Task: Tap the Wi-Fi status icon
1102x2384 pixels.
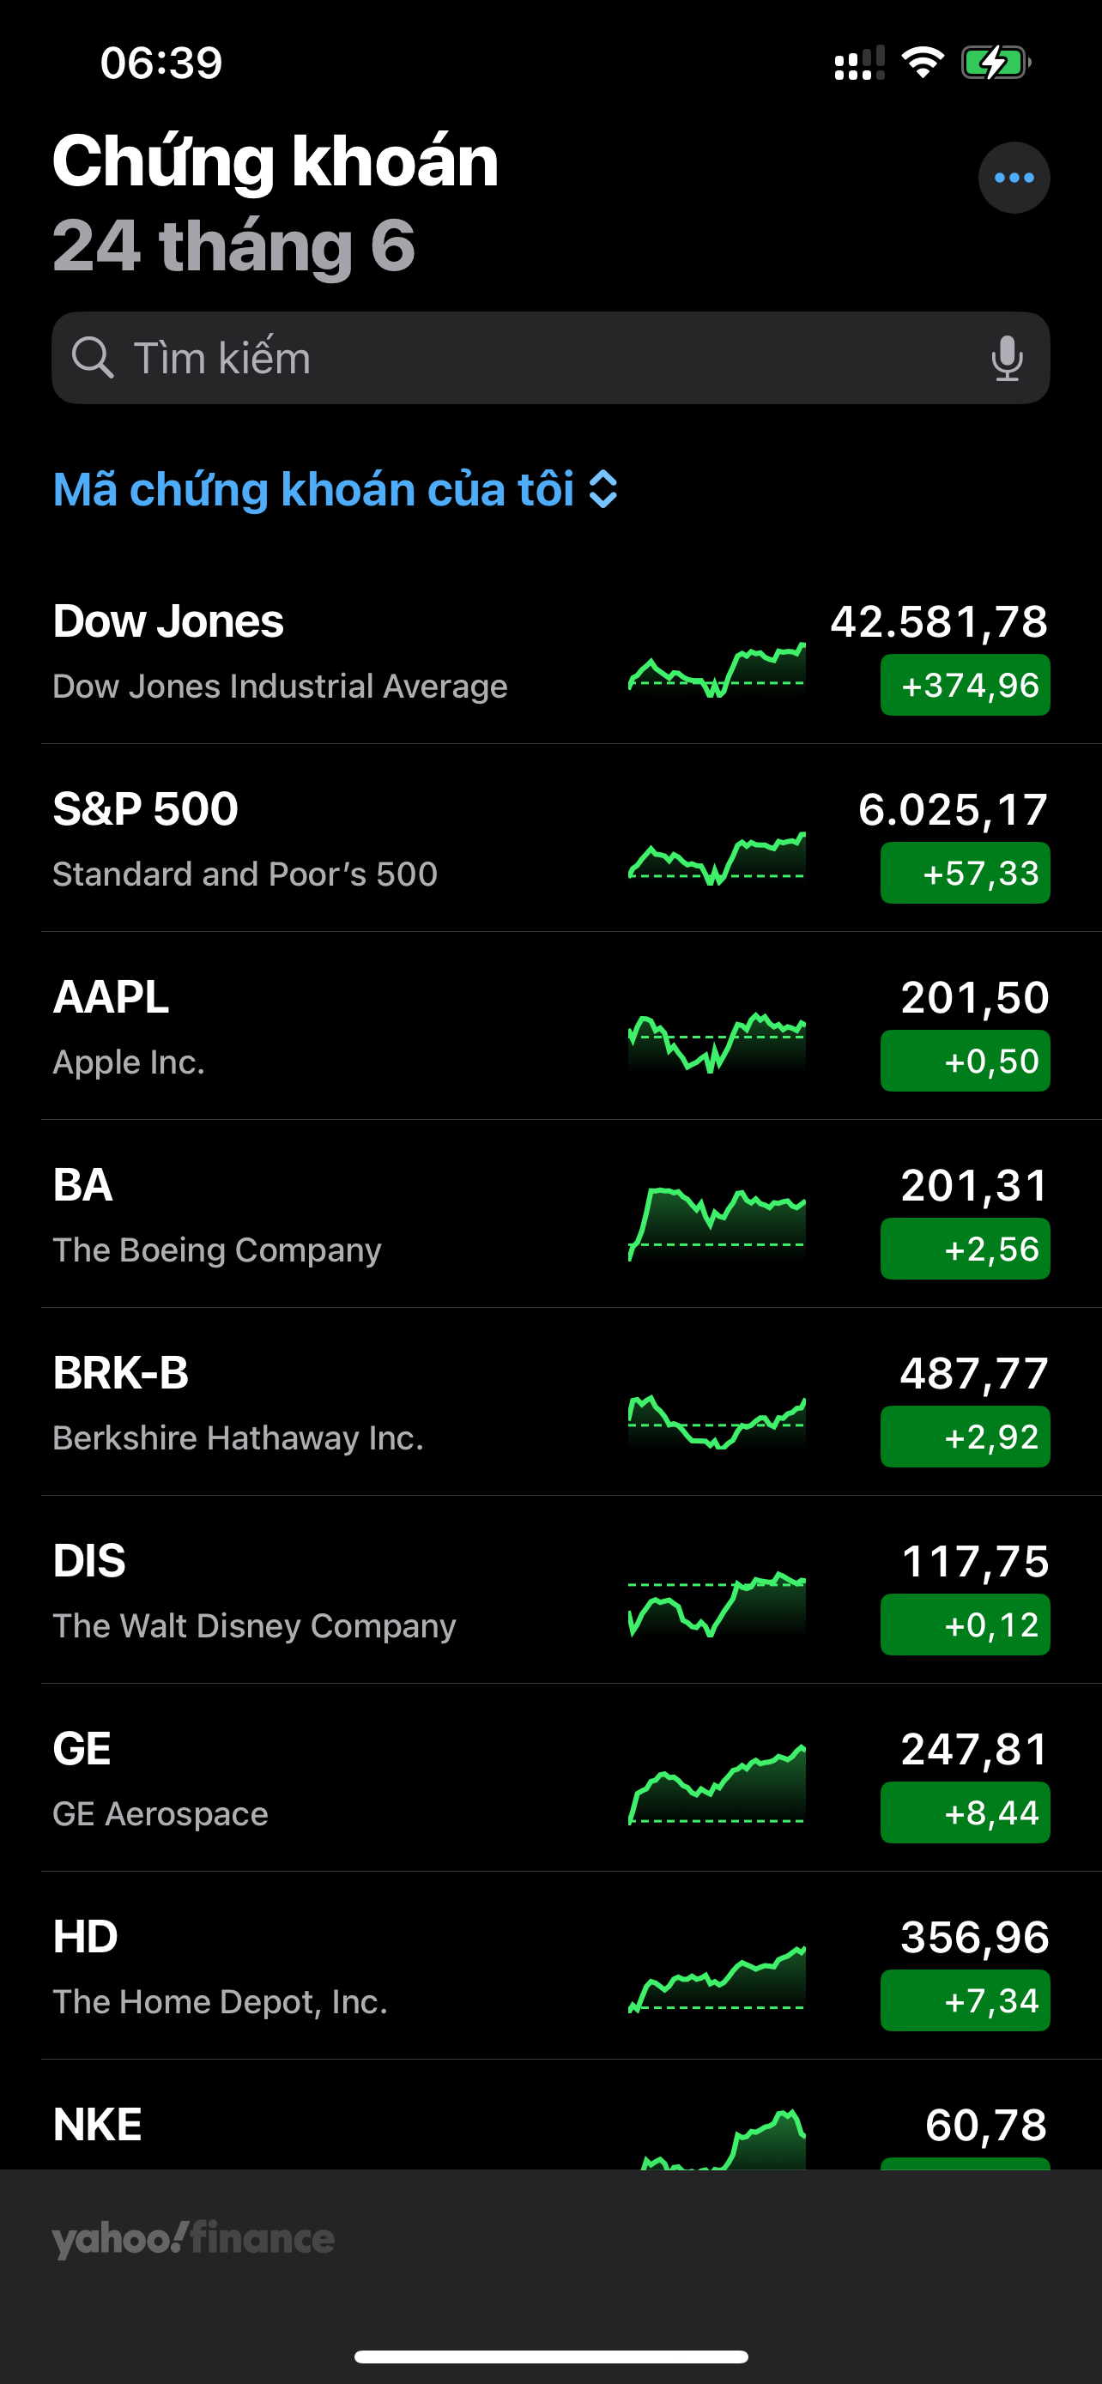Action: [922, 63]
